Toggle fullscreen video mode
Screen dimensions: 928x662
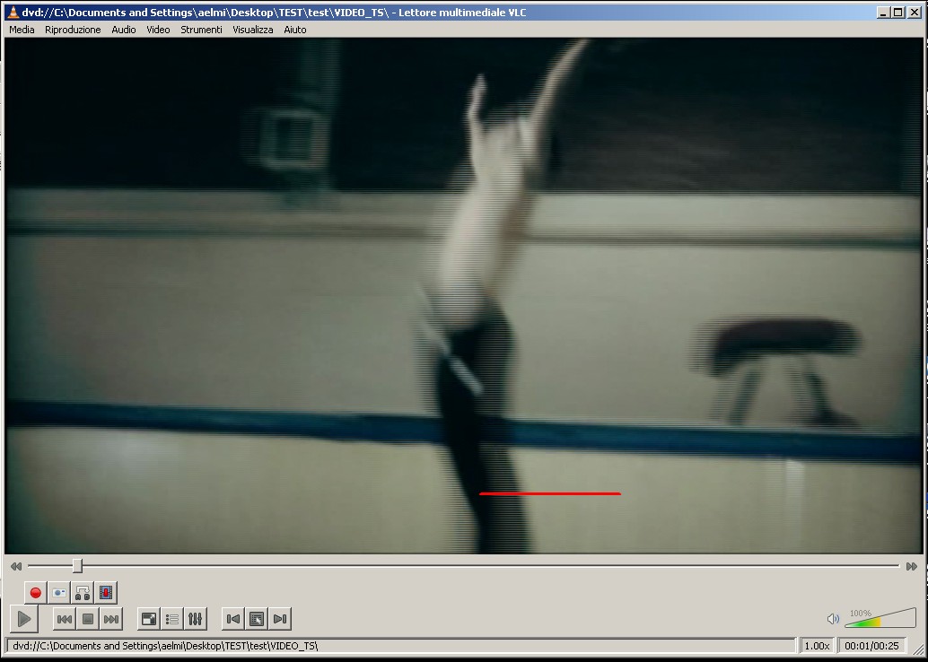point(149,620)
